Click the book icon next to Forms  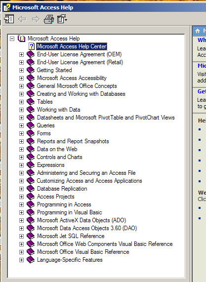tap(31, 133)
